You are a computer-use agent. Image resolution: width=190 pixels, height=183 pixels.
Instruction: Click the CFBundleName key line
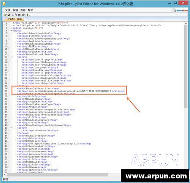pos(34,99)
